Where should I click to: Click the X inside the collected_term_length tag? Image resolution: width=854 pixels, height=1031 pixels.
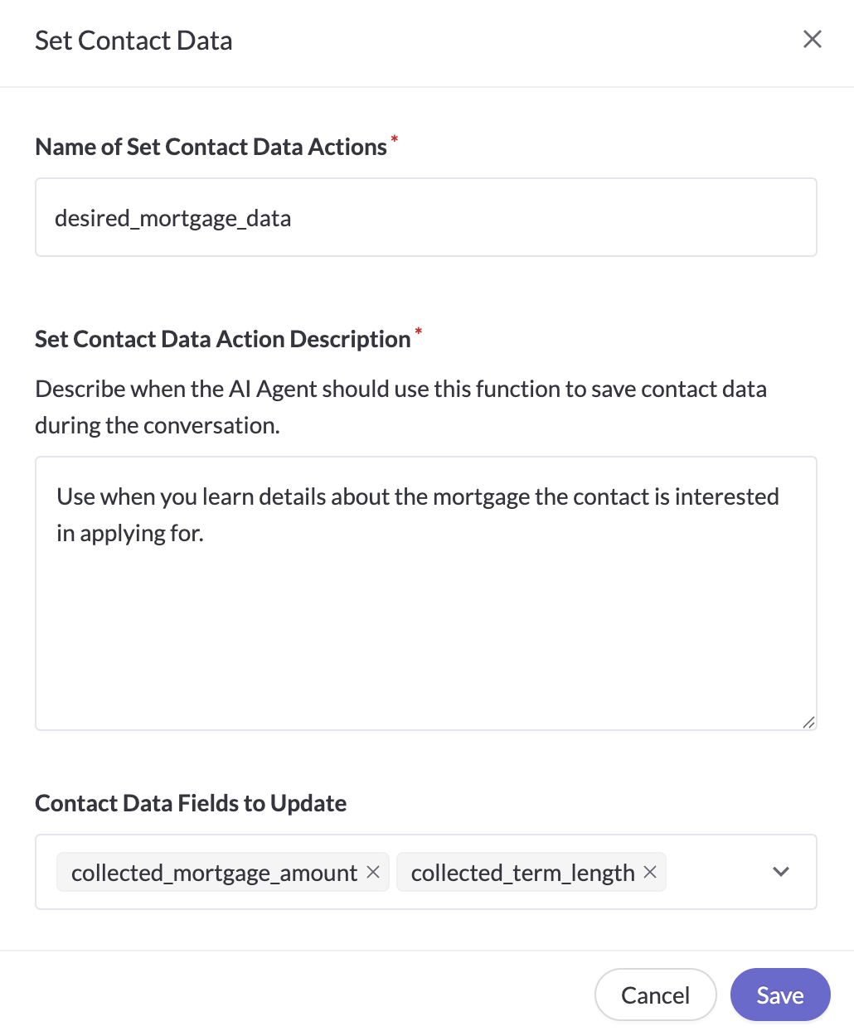pyautogui.click(x=649, y=872)
